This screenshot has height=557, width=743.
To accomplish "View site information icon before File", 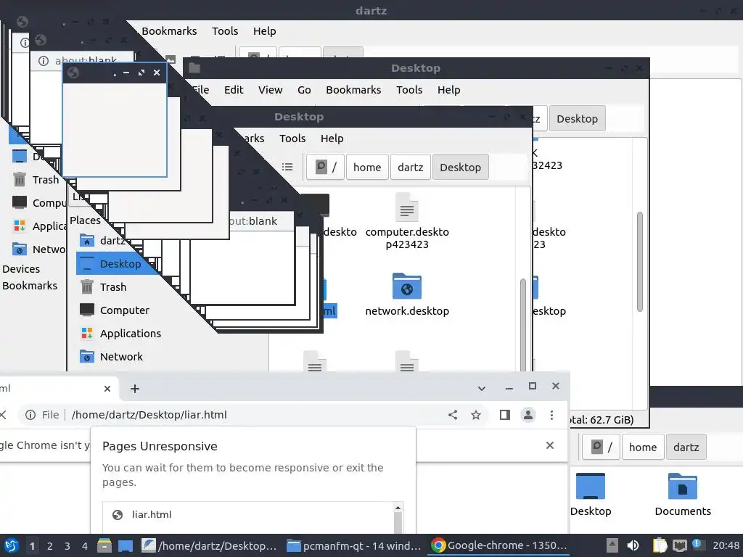I will [30, 415].
